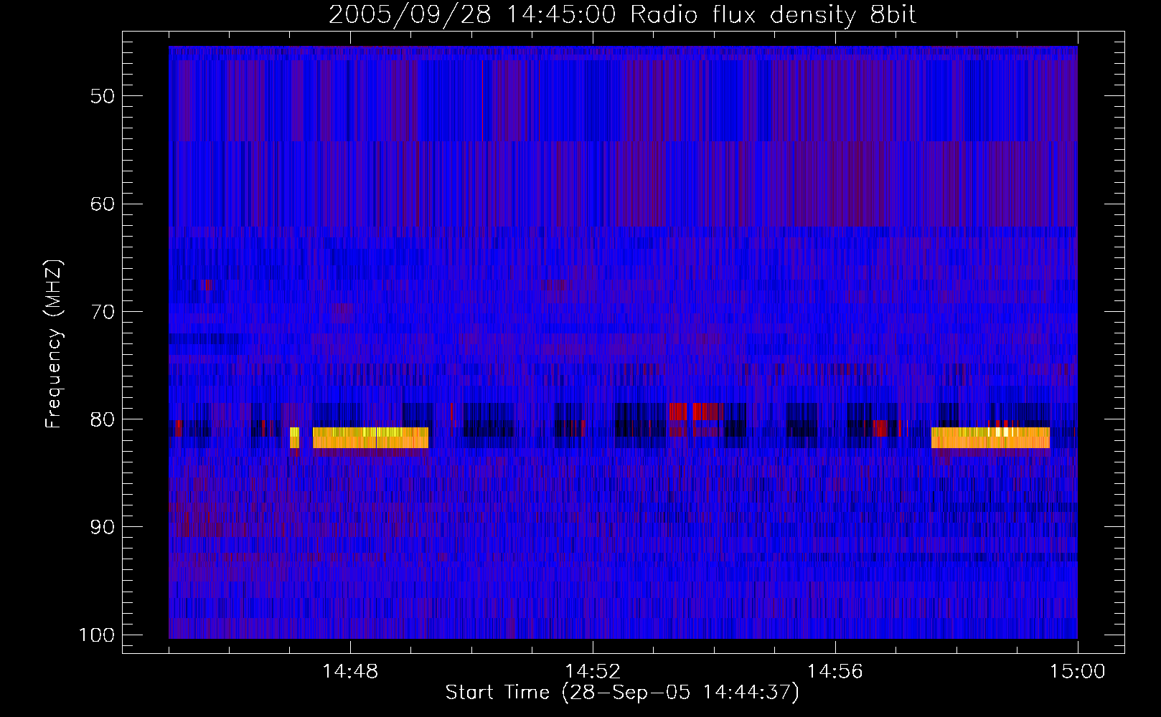Screen dimensions: 1161x717
Task: Click the '100' frequency tick label
Action: (96, 635)
